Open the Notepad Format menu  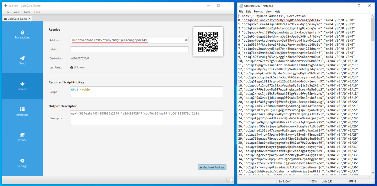pyautogui.click(x=258, y=12)
